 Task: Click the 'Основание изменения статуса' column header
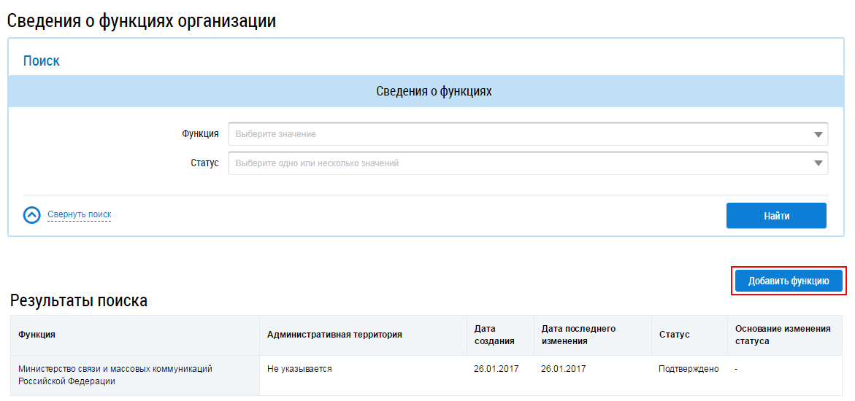[x=782, y=335]
